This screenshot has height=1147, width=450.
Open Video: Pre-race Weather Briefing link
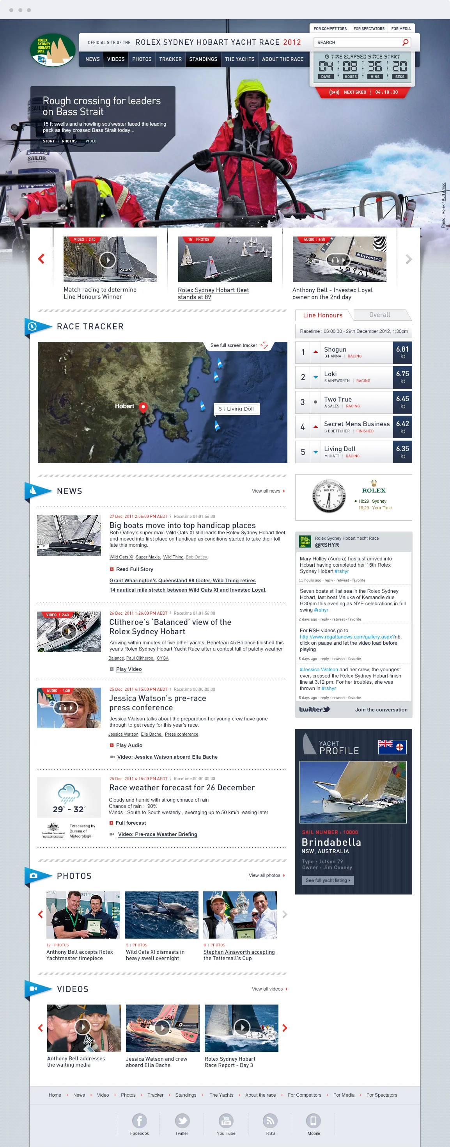157,834
